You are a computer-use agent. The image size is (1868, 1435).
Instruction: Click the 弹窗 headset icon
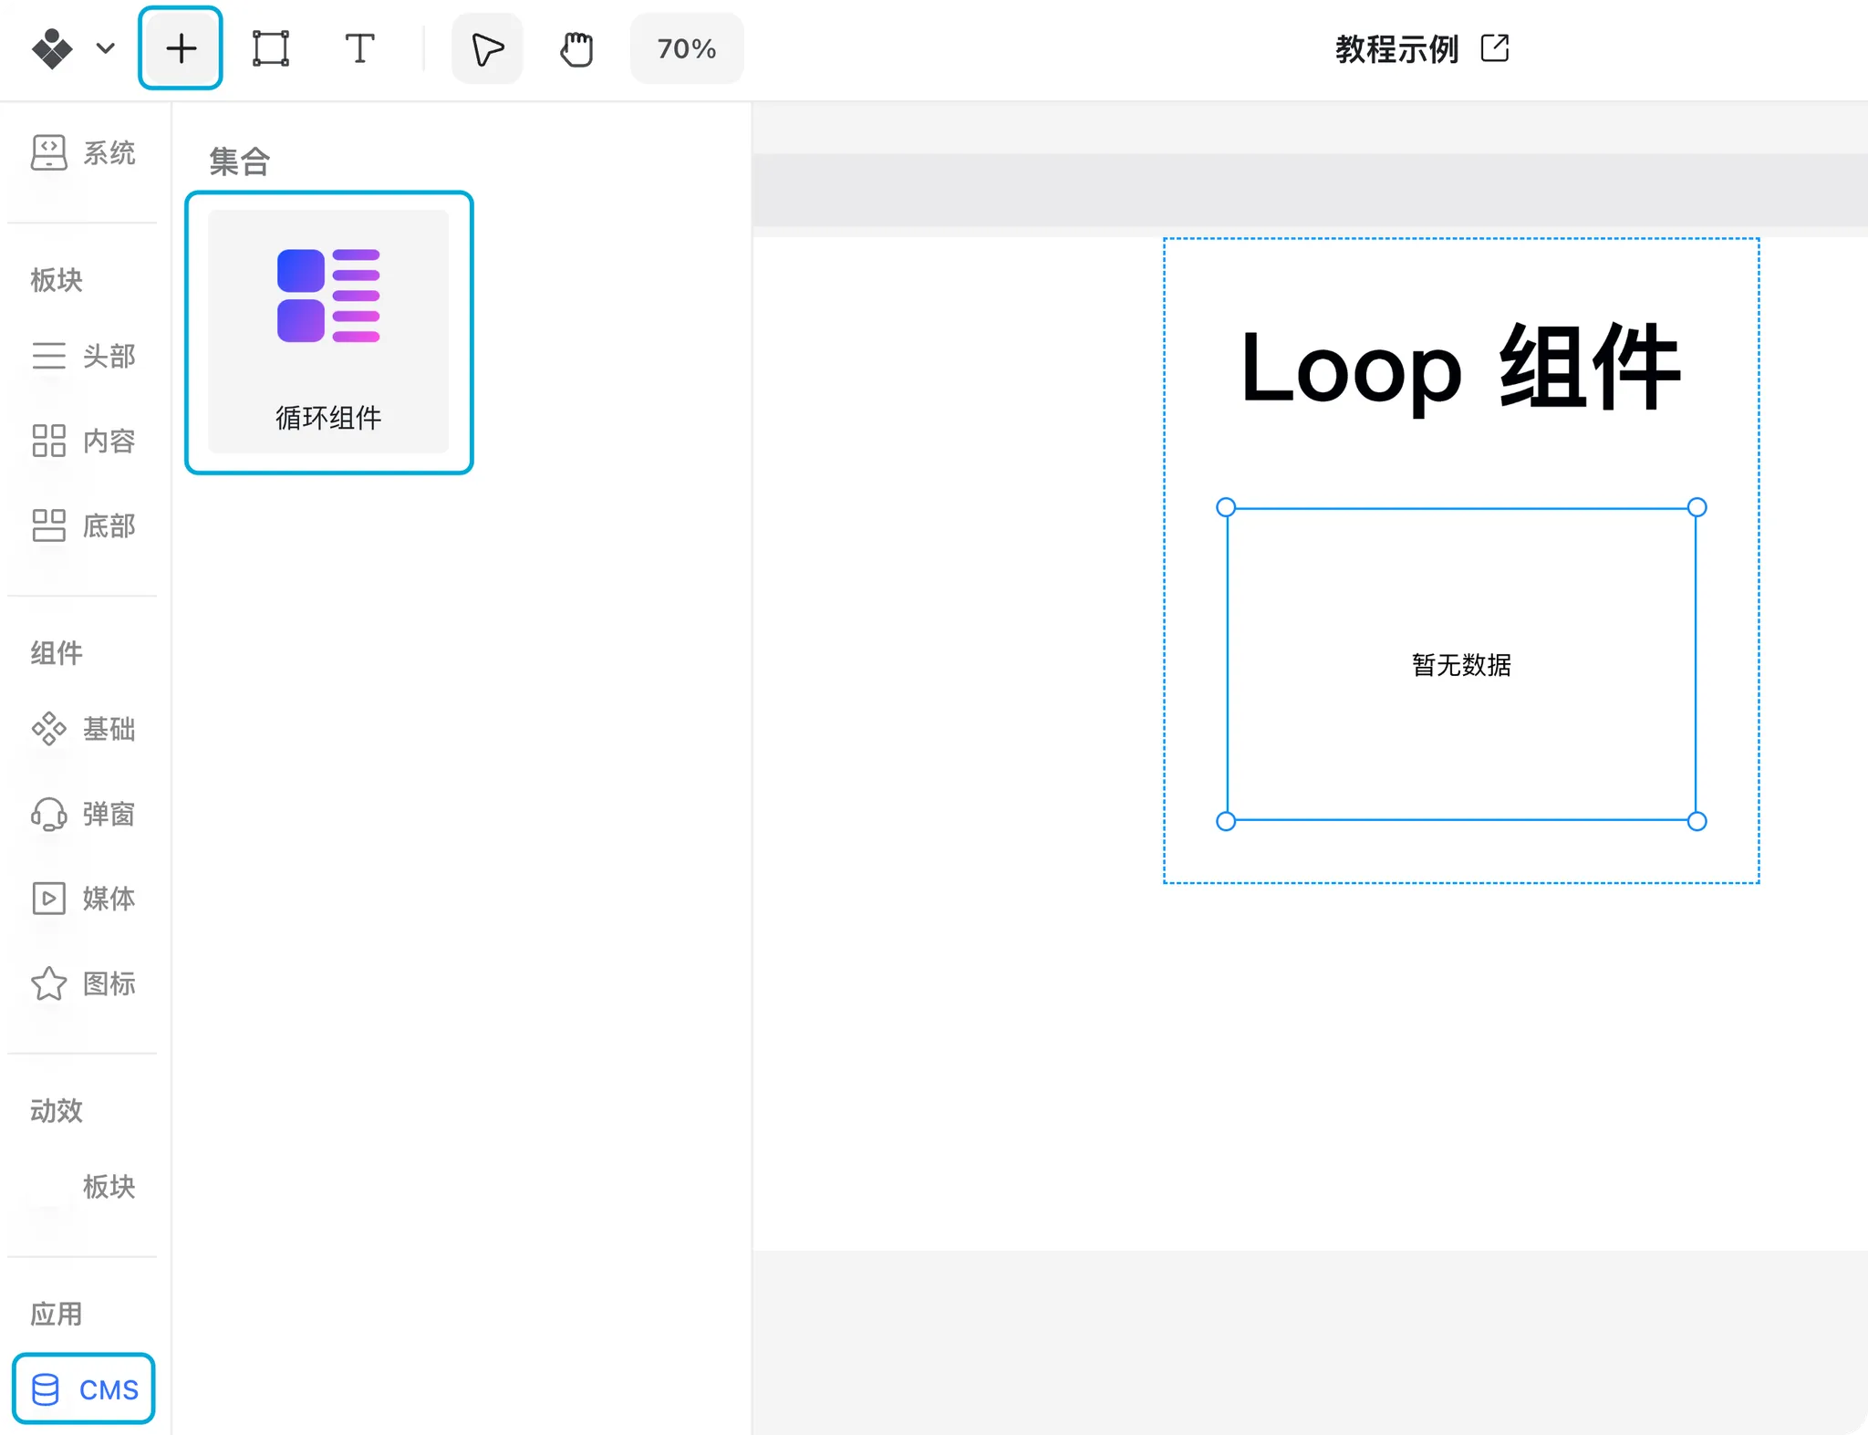48,814
